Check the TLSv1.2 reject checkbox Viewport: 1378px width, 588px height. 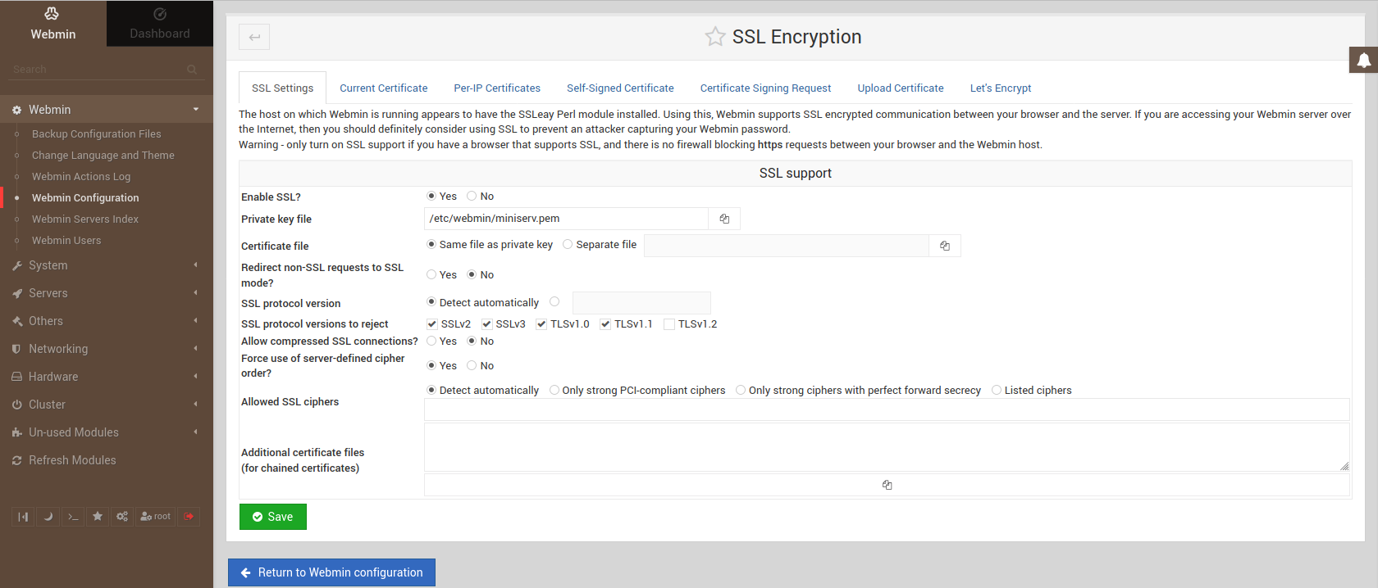click(x=669, y=324)
